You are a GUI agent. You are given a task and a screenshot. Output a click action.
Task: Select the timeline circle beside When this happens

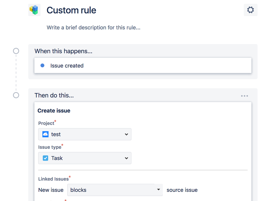tap(16, 51)
